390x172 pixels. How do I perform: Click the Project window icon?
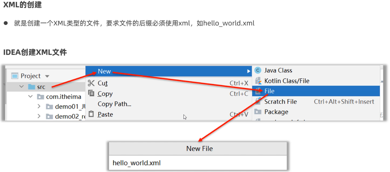[15, 76]
